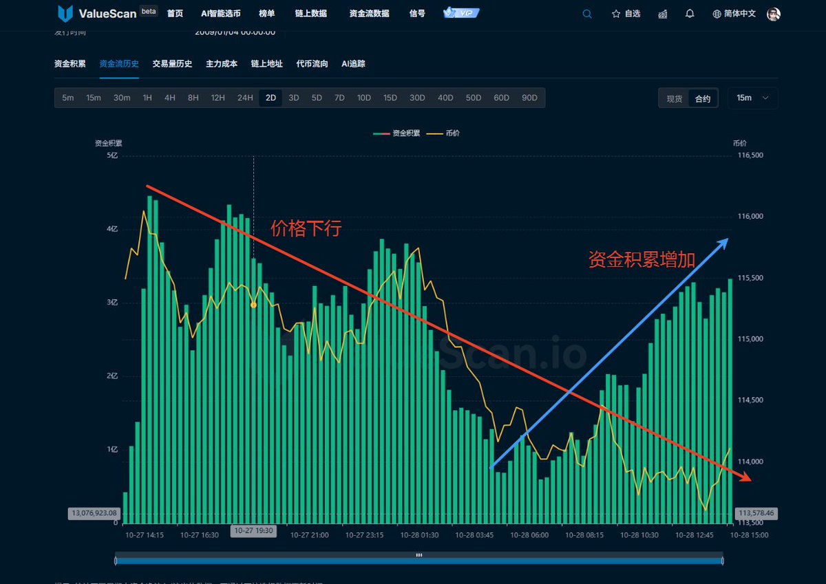Viewport: 826px width, 584px height.
Task: Click the chart zoom range slider bar
Action: (419, 561)
